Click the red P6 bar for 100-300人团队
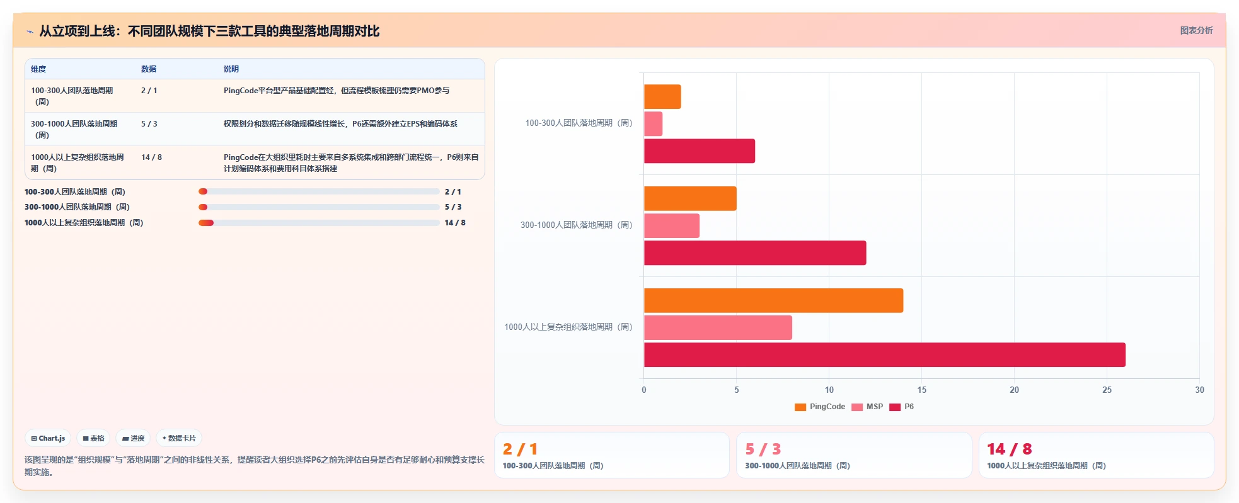Viewport: 1239px width, 503px height. tap(700, 151)
